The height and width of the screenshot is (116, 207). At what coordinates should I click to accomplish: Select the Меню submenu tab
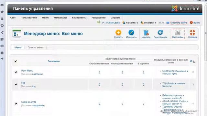18,47
